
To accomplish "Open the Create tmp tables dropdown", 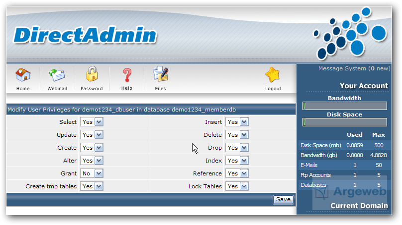I will tap(92, 186).
